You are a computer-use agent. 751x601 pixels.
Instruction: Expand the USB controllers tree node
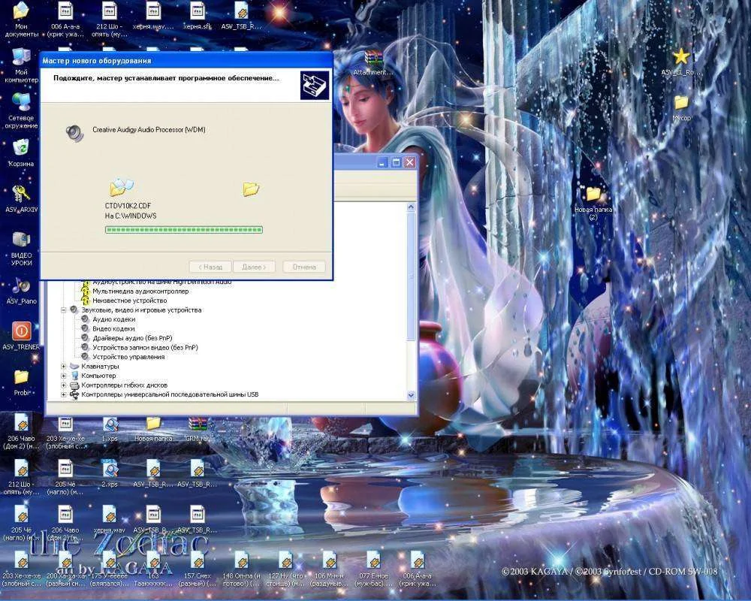[63, 394]
